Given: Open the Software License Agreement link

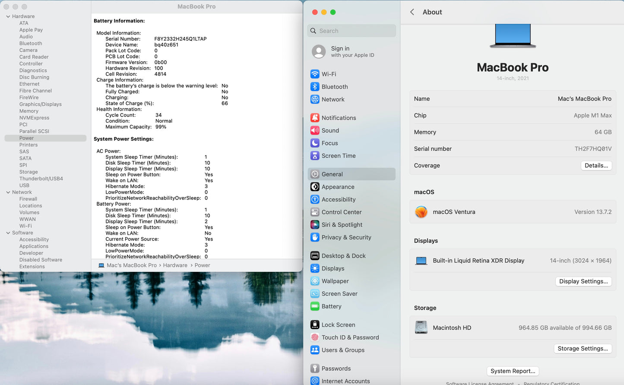Looking at the screenshot, I should pos(480,383).
